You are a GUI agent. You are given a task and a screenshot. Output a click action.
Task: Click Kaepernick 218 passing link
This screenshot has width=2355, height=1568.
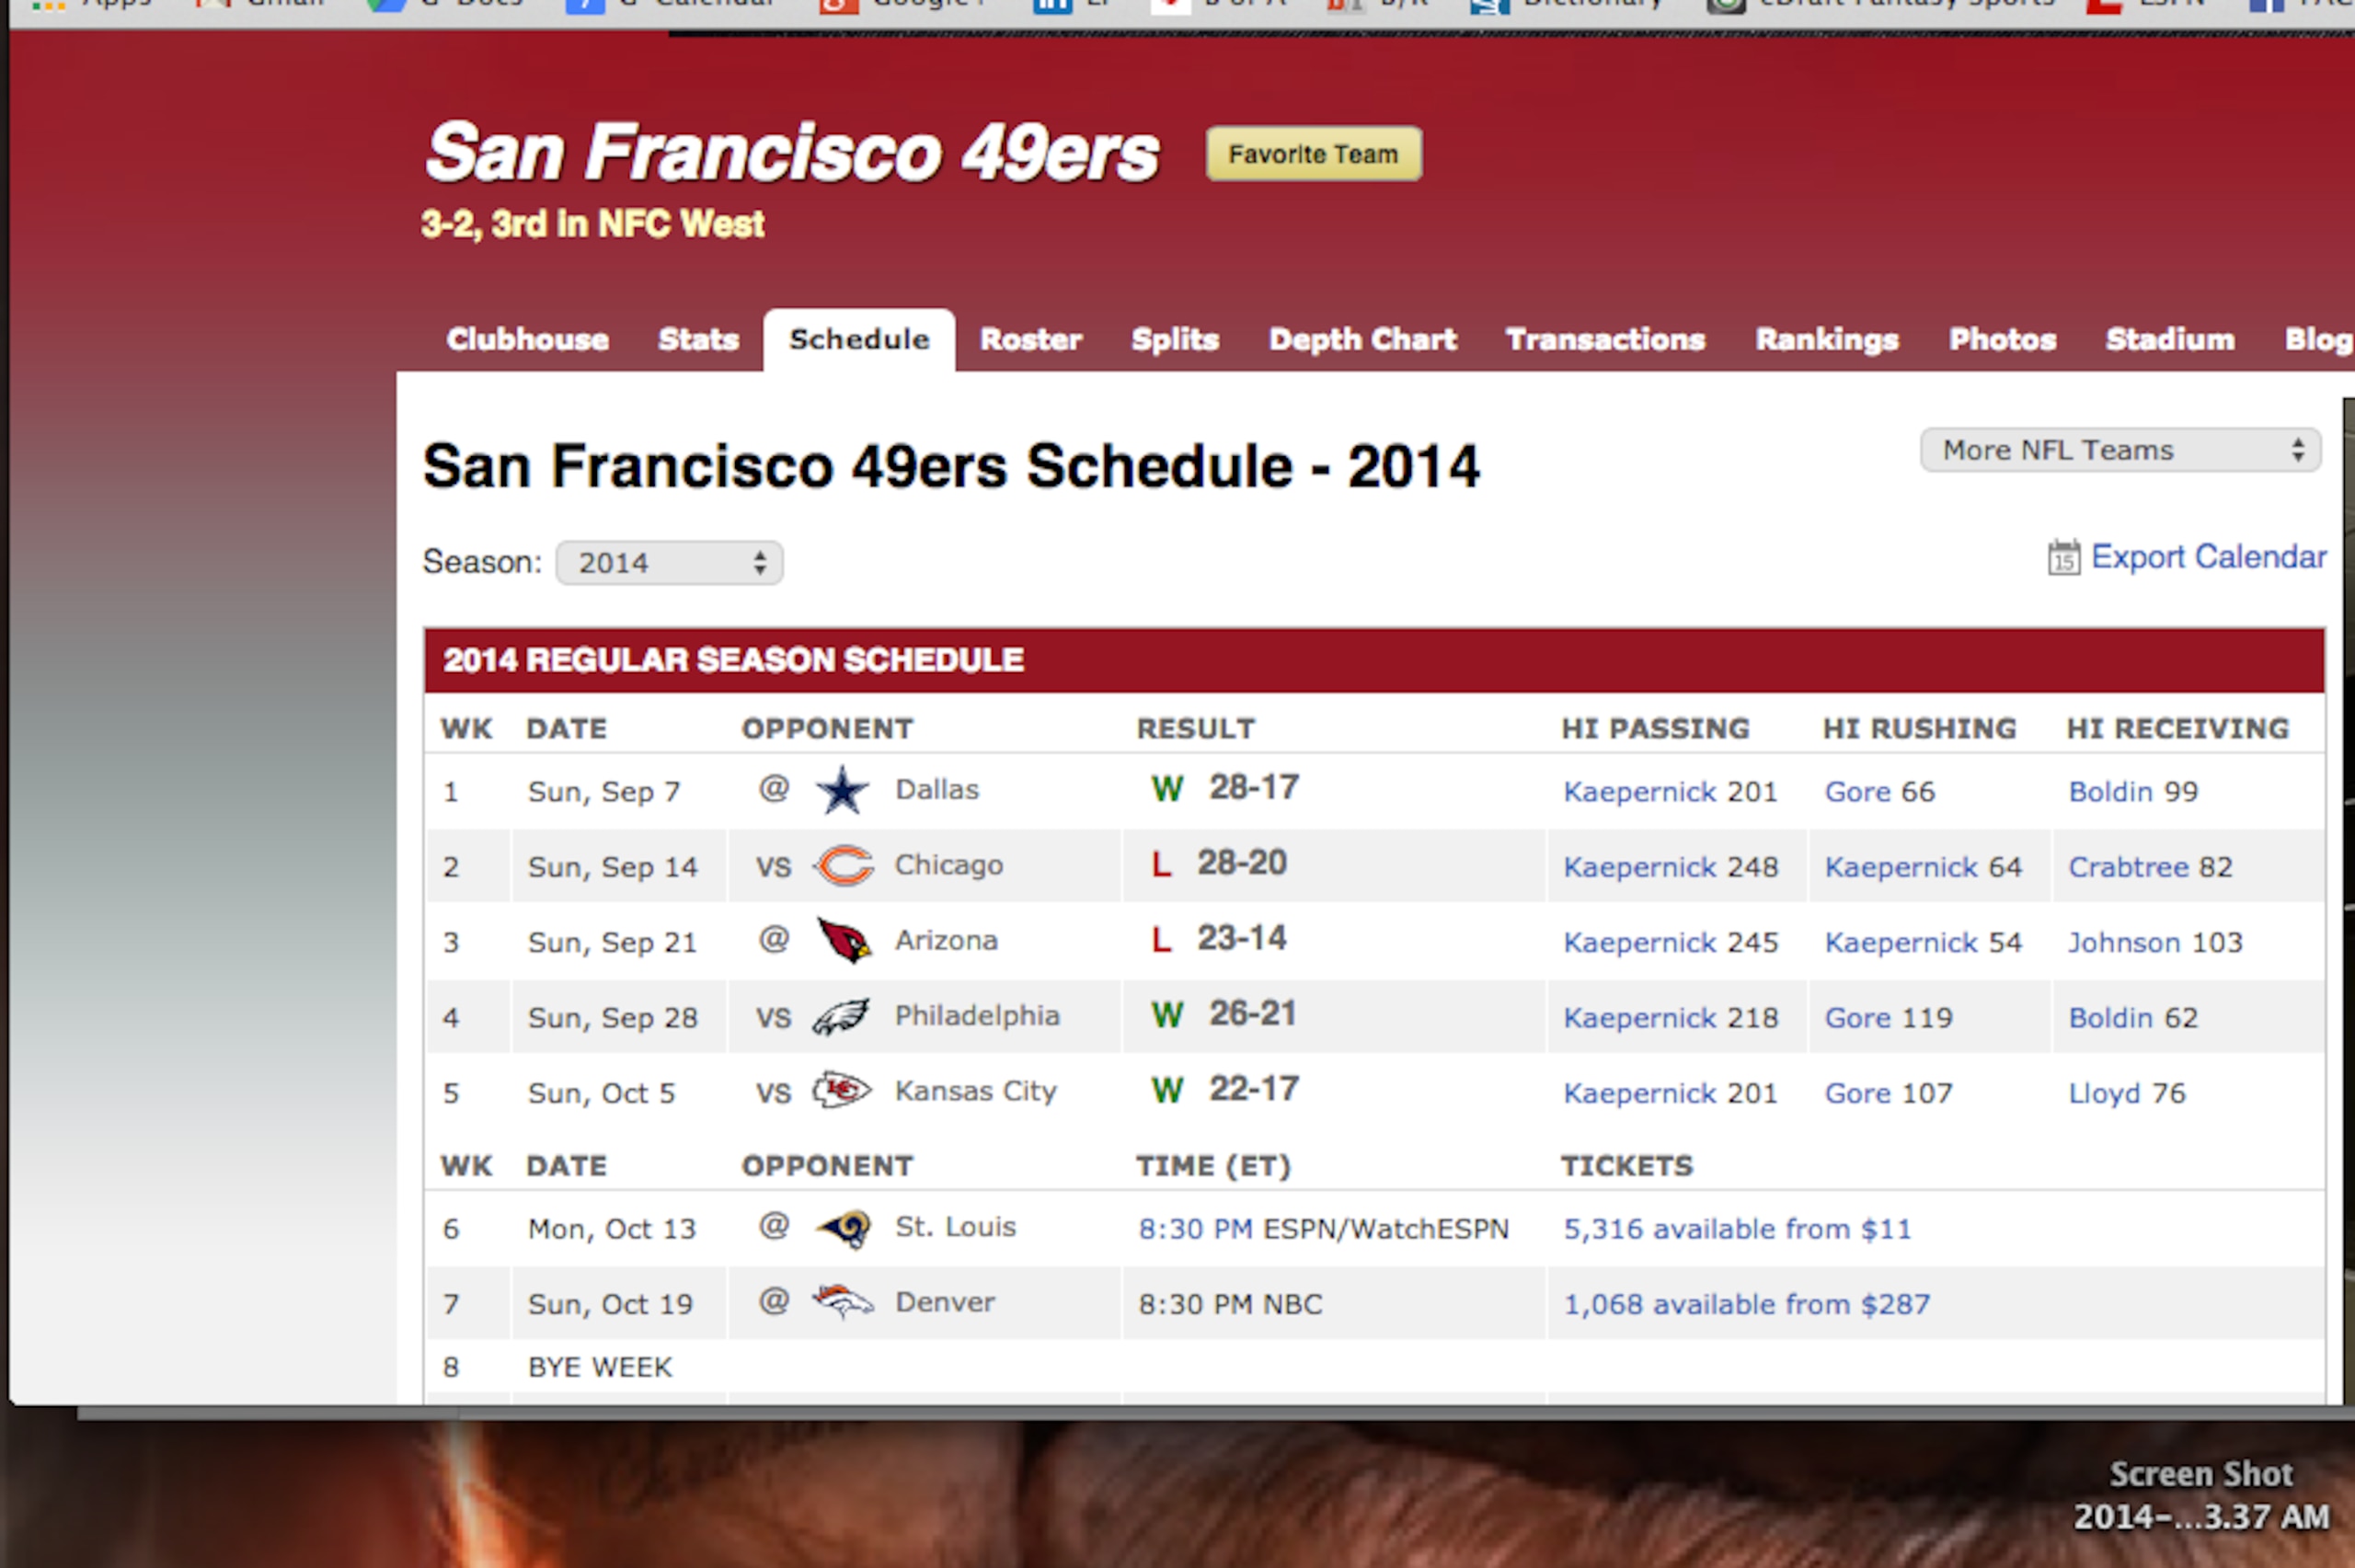click(x=1640, y=1018)
